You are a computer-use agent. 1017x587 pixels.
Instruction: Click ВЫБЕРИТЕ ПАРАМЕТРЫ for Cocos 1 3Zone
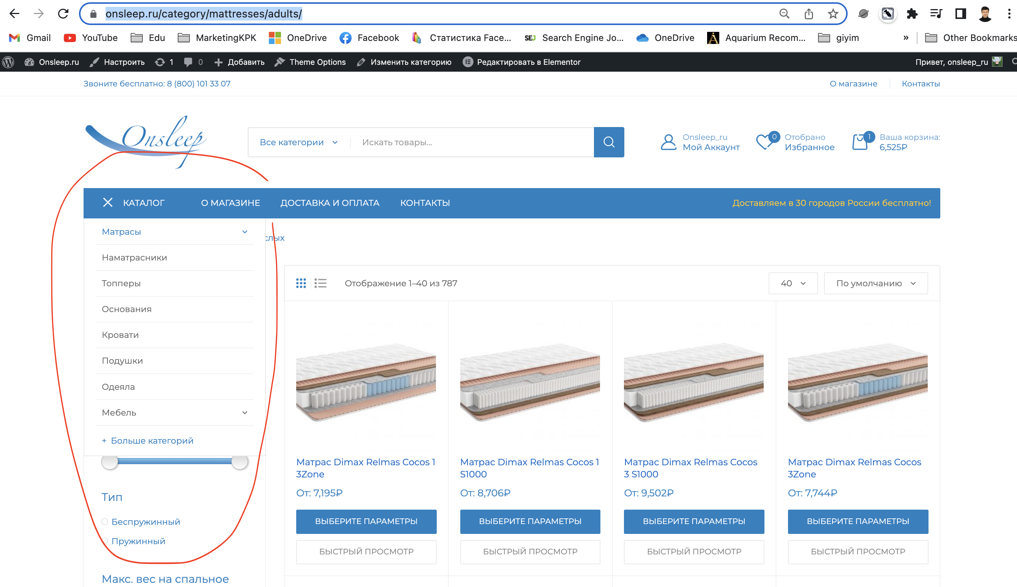(x=366, y=521)
